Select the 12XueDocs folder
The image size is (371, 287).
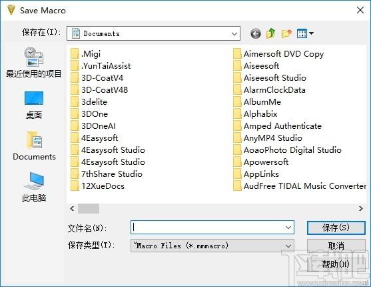click(x=97, y=186)
